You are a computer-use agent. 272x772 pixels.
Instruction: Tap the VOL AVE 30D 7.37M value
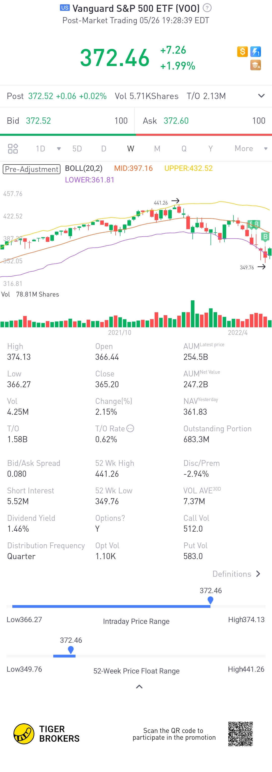click(x=194, y=501)
